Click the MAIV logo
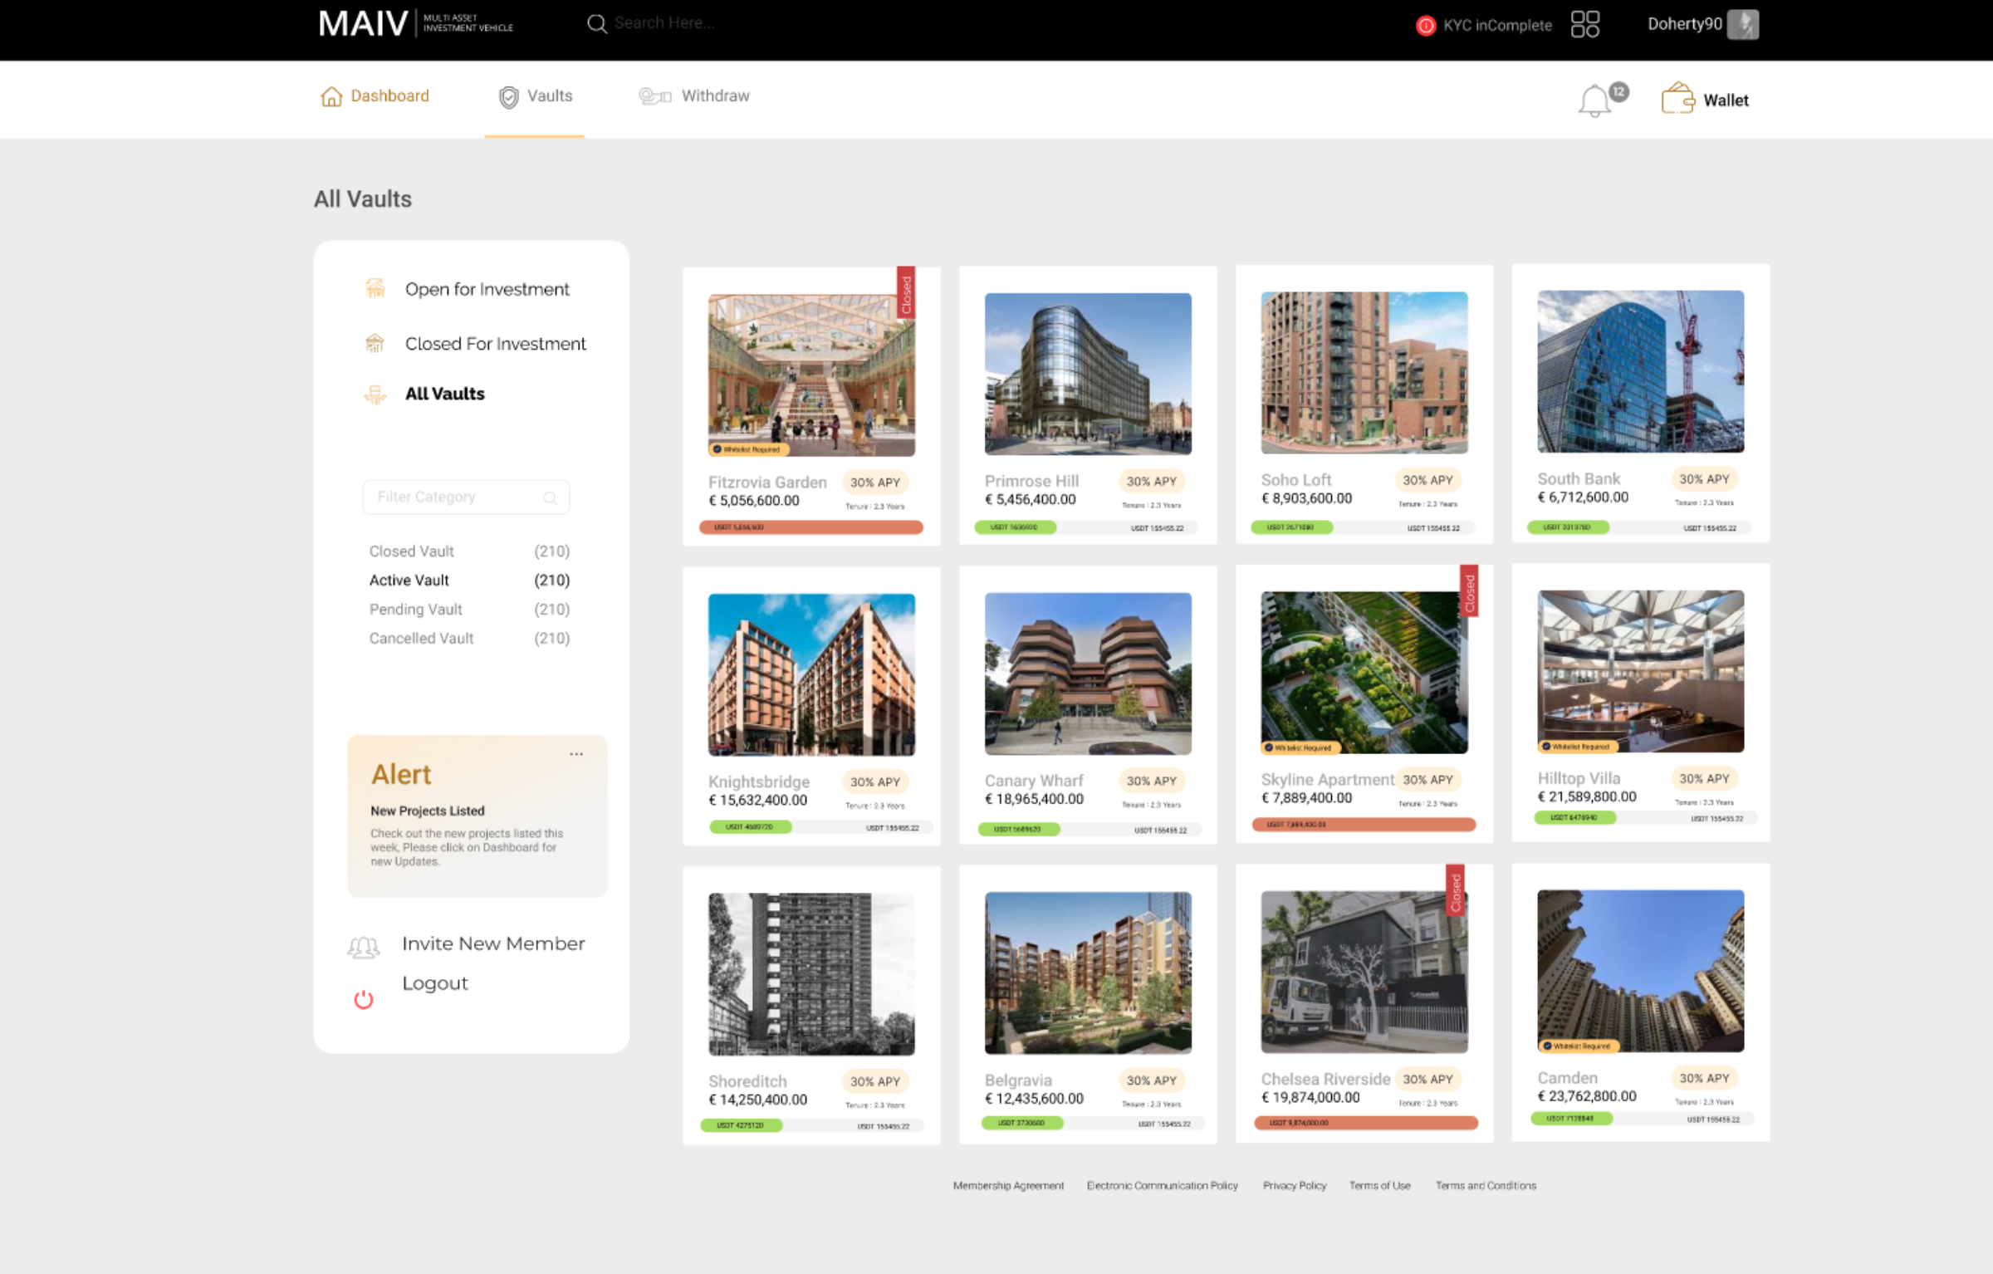This screenshot has height=1274, width=1993. (416, 23)
